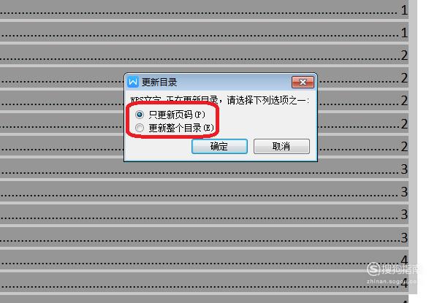Click the topmost contents line ending in 1
The image size is (440, 303).
pos(204,9)
